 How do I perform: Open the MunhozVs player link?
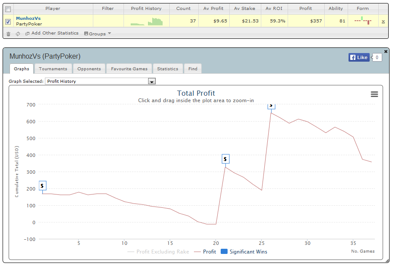pyautogui.click(x=29, y=18)
